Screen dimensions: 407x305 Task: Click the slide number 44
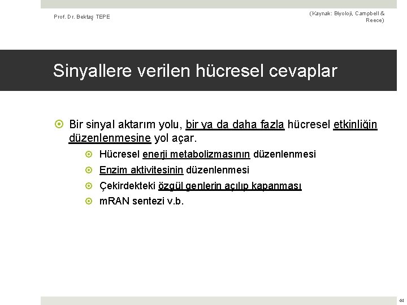[x=401, y=300]
